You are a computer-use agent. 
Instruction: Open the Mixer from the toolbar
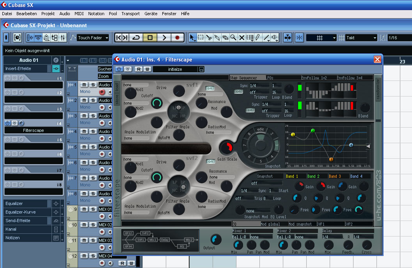point(63,38)
